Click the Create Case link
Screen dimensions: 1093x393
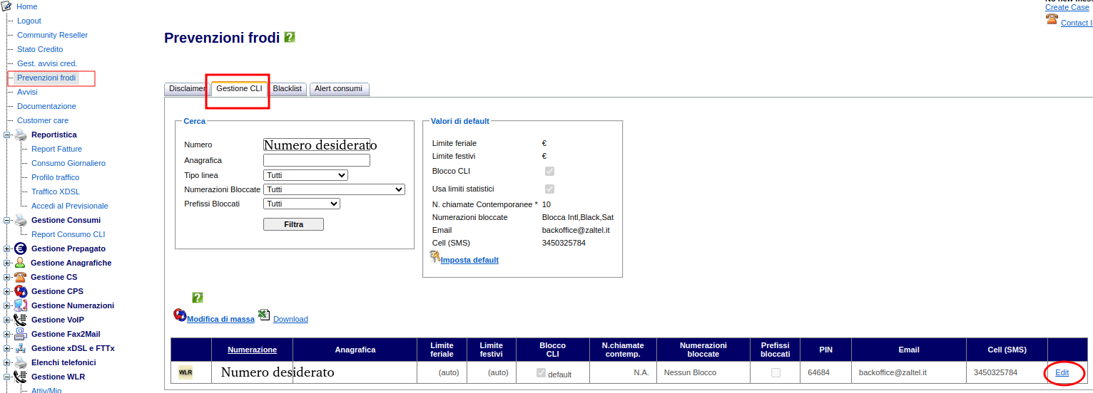coord(1067,7)
